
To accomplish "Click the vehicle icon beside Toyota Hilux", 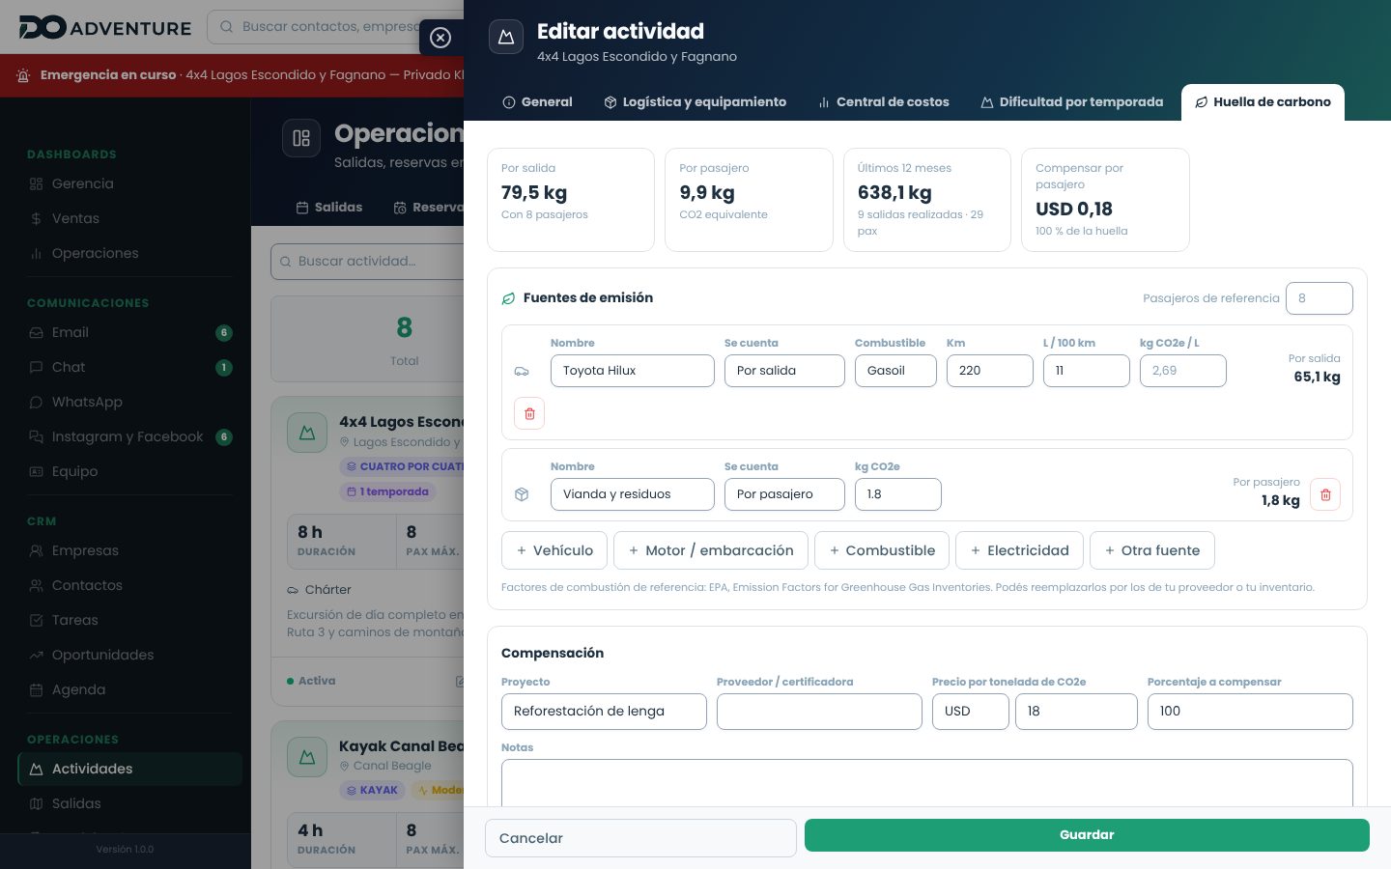I will tap(522, 371).
